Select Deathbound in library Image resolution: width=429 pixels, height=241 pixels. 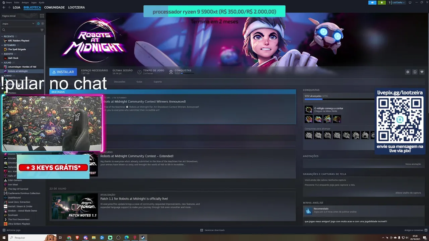tap(14, 197)
